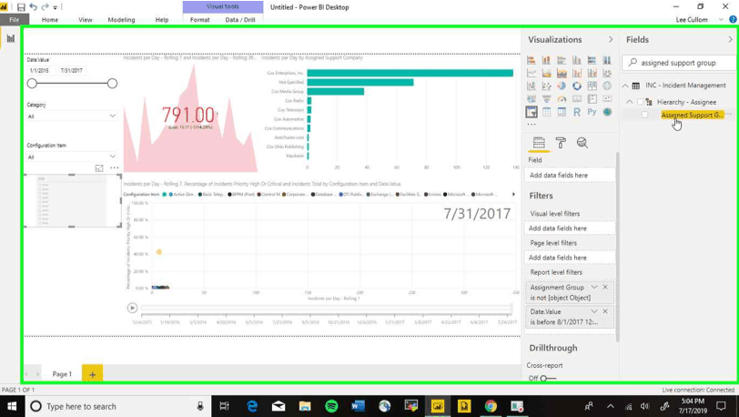
Task: Select the Card visualization
Action: (576, 99)
